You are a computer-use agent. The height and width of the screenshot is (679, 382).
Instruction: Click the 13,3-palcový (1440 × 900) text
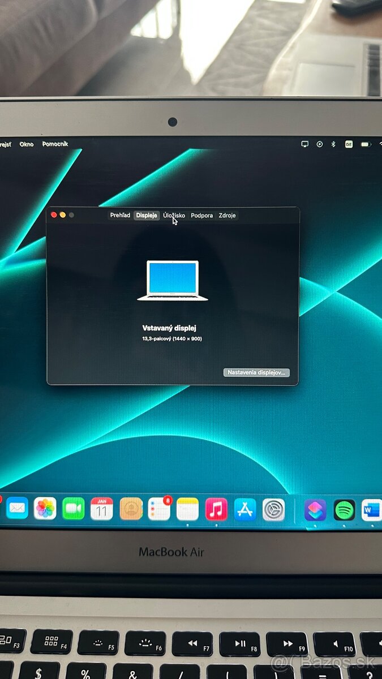click(x=172, y=339)
